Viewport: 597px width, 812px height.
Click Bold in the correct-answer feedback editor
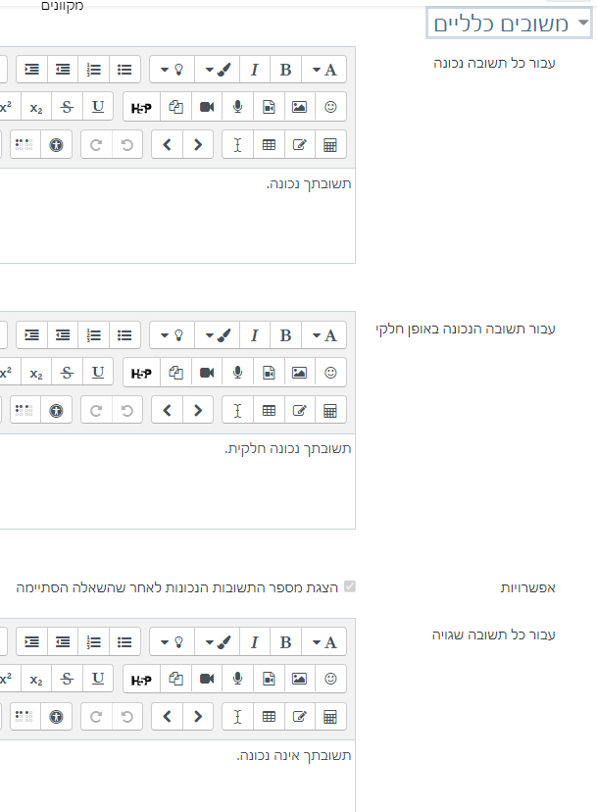[285, 70]
